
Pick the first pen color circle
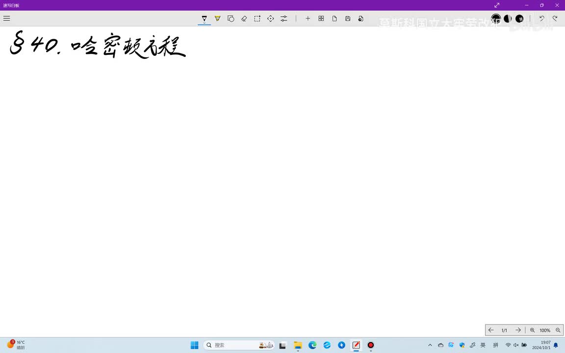click(496, 18)
